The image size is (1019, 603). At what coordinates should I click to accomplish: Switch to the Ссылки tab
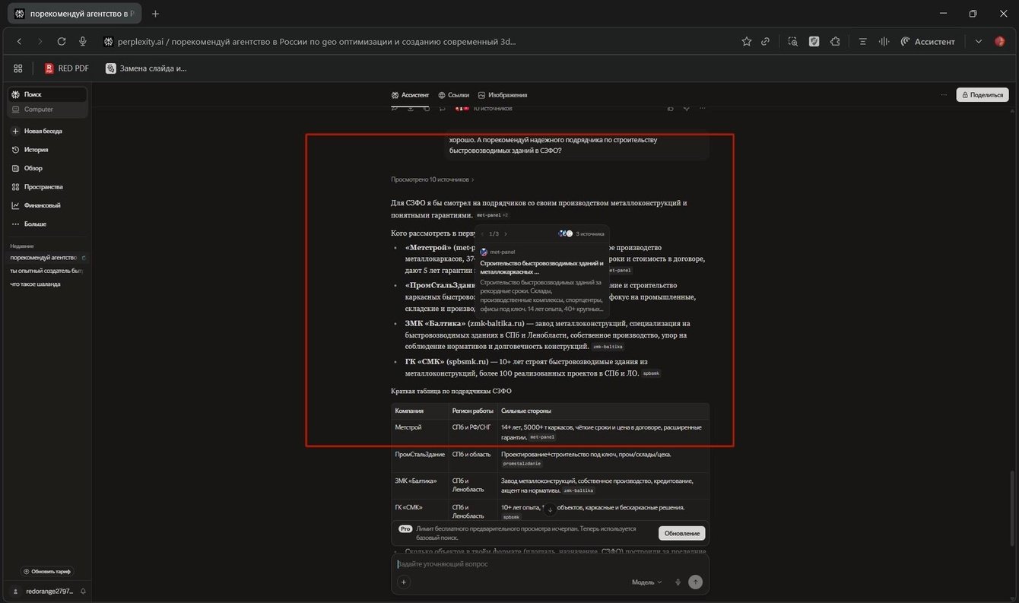click(x=453, y=95)
